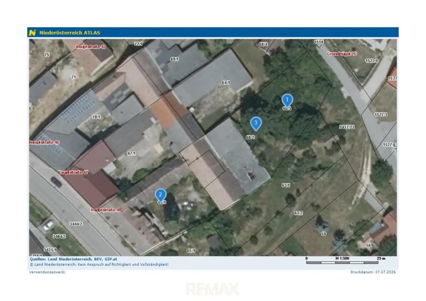Click the copyright disclaimer text line
The height and width of the screenshot is (301, 426).
pyautogui.click(x=99, y=264)
